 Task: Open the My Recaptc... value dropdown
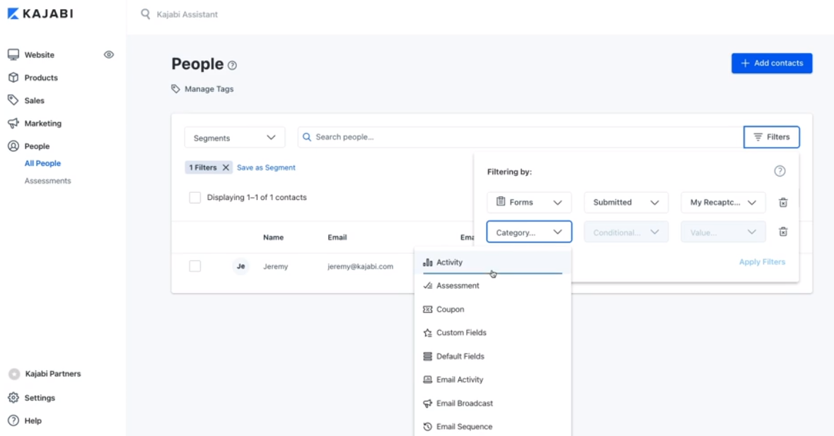[x=724, y=202]
